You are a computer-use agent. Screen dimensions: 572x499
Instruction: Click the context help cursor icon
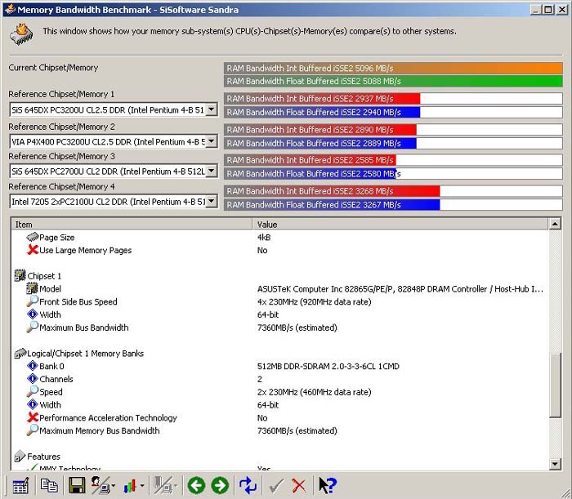point(327,485)
